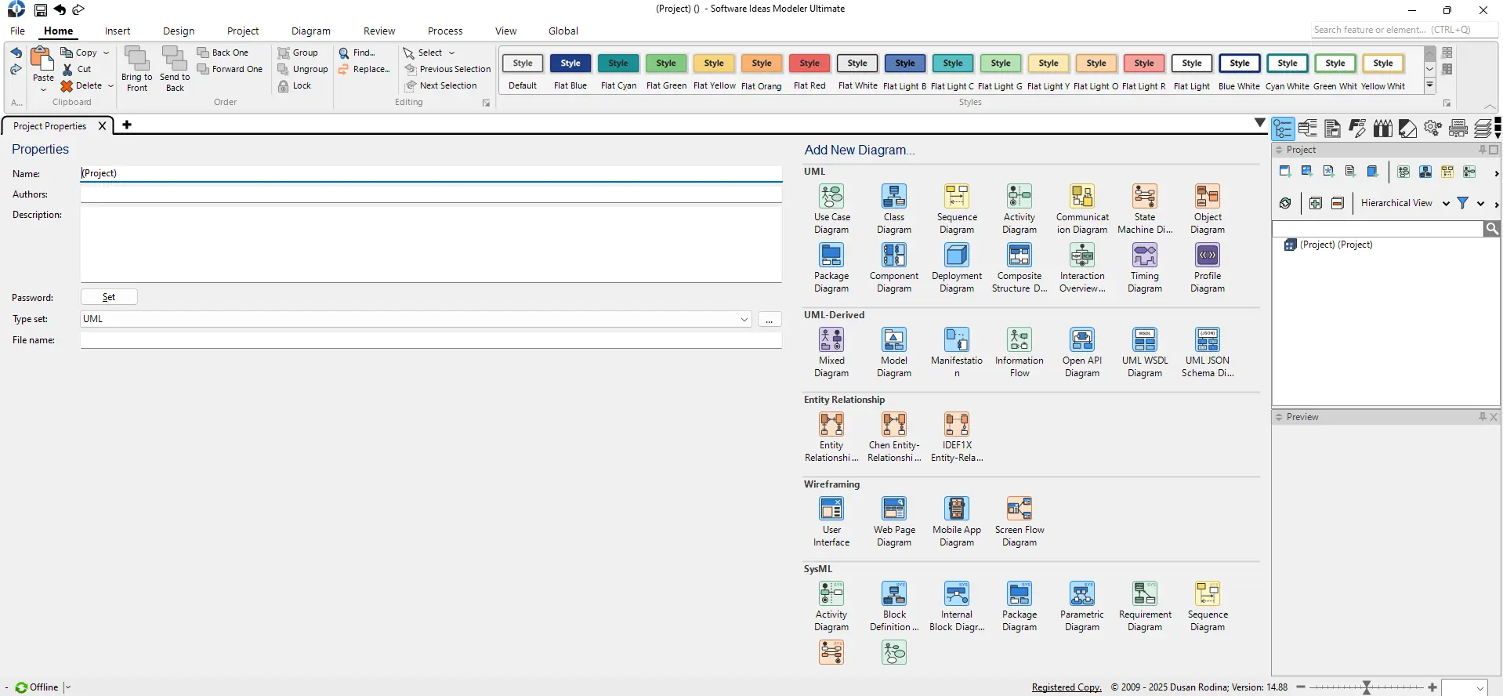1503x696 pixels.
Task: Add a Deployment Diagram
Action: (957, 267)
